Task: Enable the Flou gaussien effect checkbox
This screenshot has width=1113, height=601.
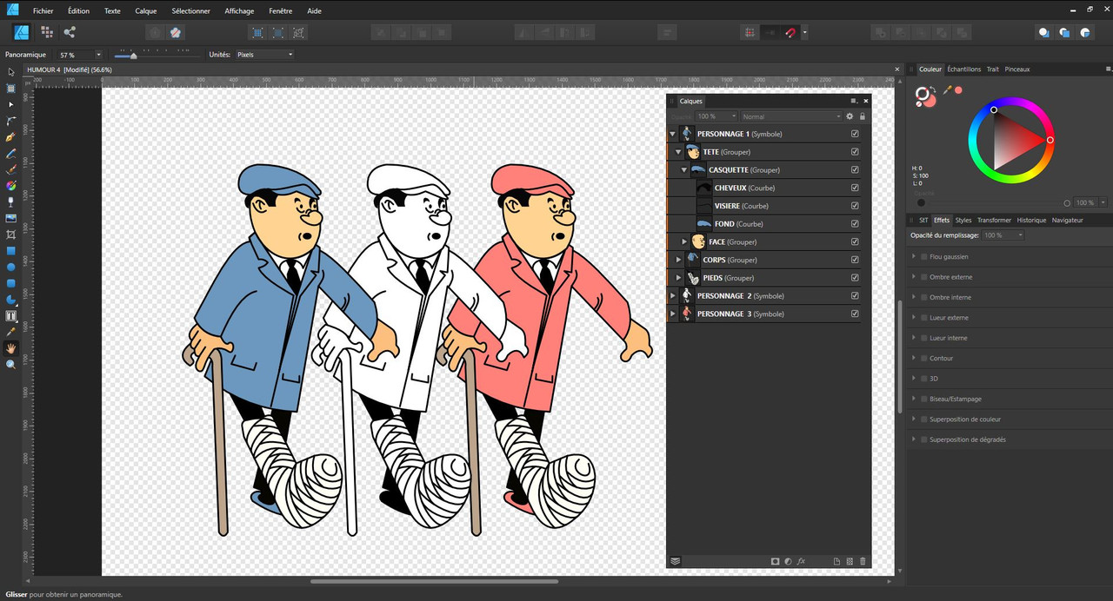Action: coord(923,257)
